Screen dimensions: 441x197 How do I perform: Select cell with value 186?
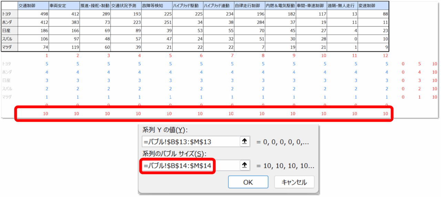coord(33,31)
